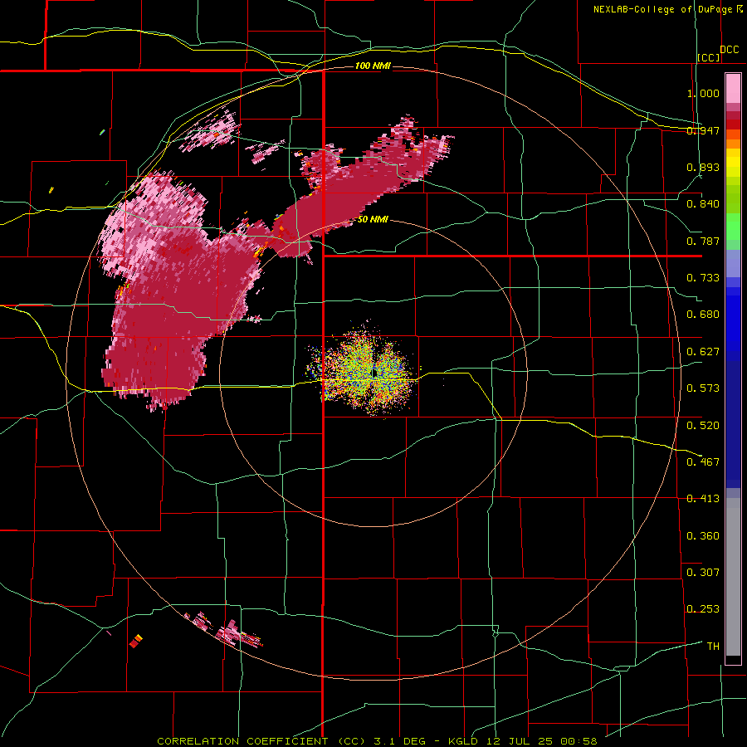Click the 50 NMI range ring label
Viewport: 747px width, 747px height.
coord(373,220)
